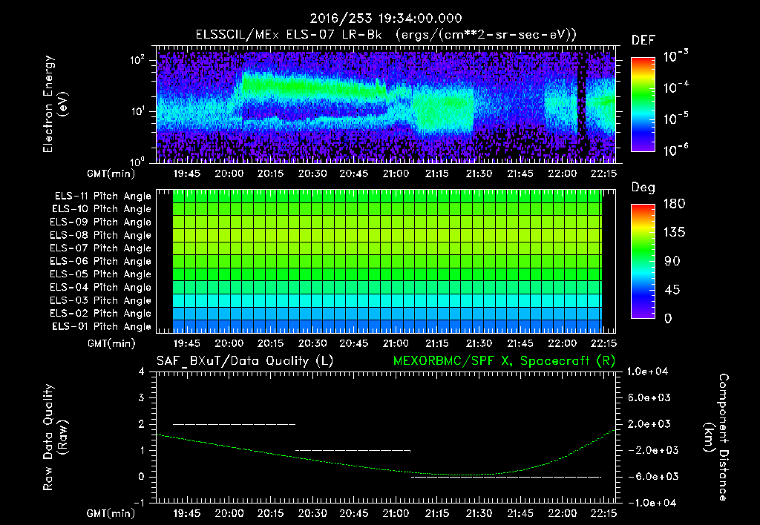Click the 45 label on Deg scale
Viewport: 760px width, 525px height.
pos(672,290)
